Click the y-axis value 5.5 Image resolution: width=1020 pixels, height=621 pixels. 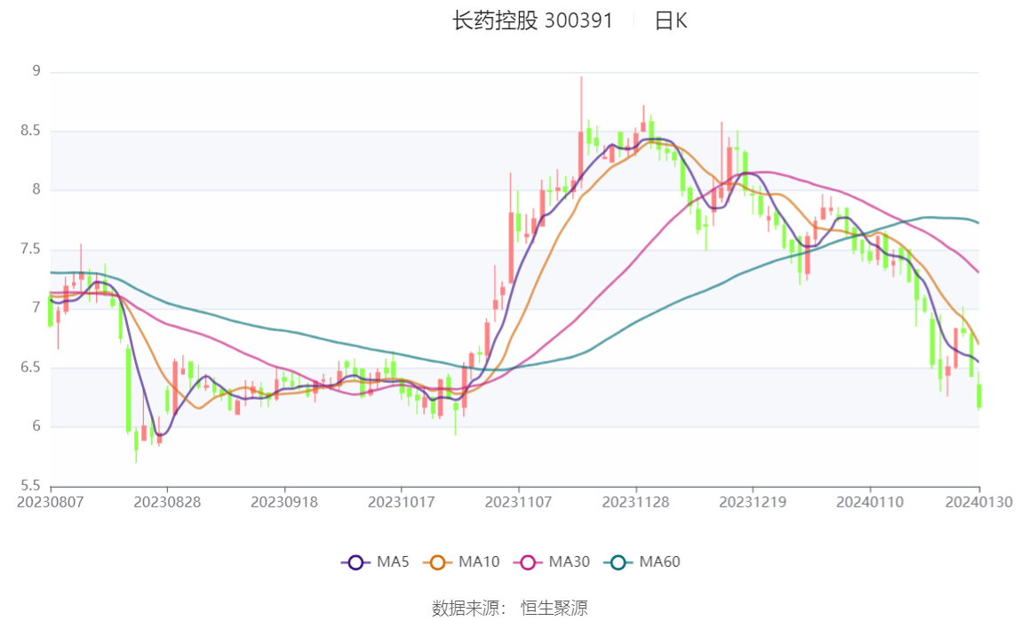point(30,486)
